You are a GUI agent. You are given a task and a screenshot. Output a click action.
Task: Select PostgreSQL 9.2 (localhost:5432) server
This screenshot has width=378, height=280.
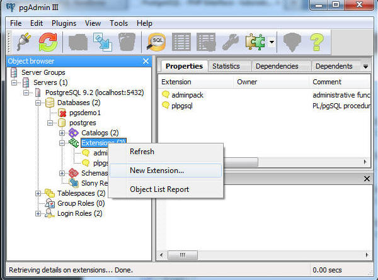click(94, 92)
